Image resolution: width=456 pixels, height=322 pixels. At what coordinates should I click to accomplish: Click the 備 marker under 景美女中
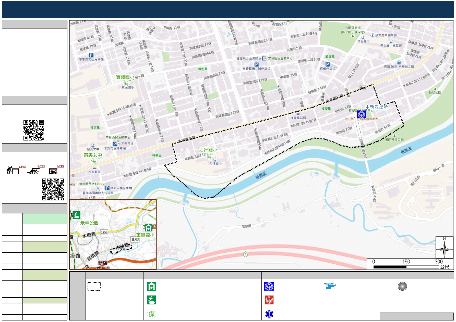tap(94, 161)
